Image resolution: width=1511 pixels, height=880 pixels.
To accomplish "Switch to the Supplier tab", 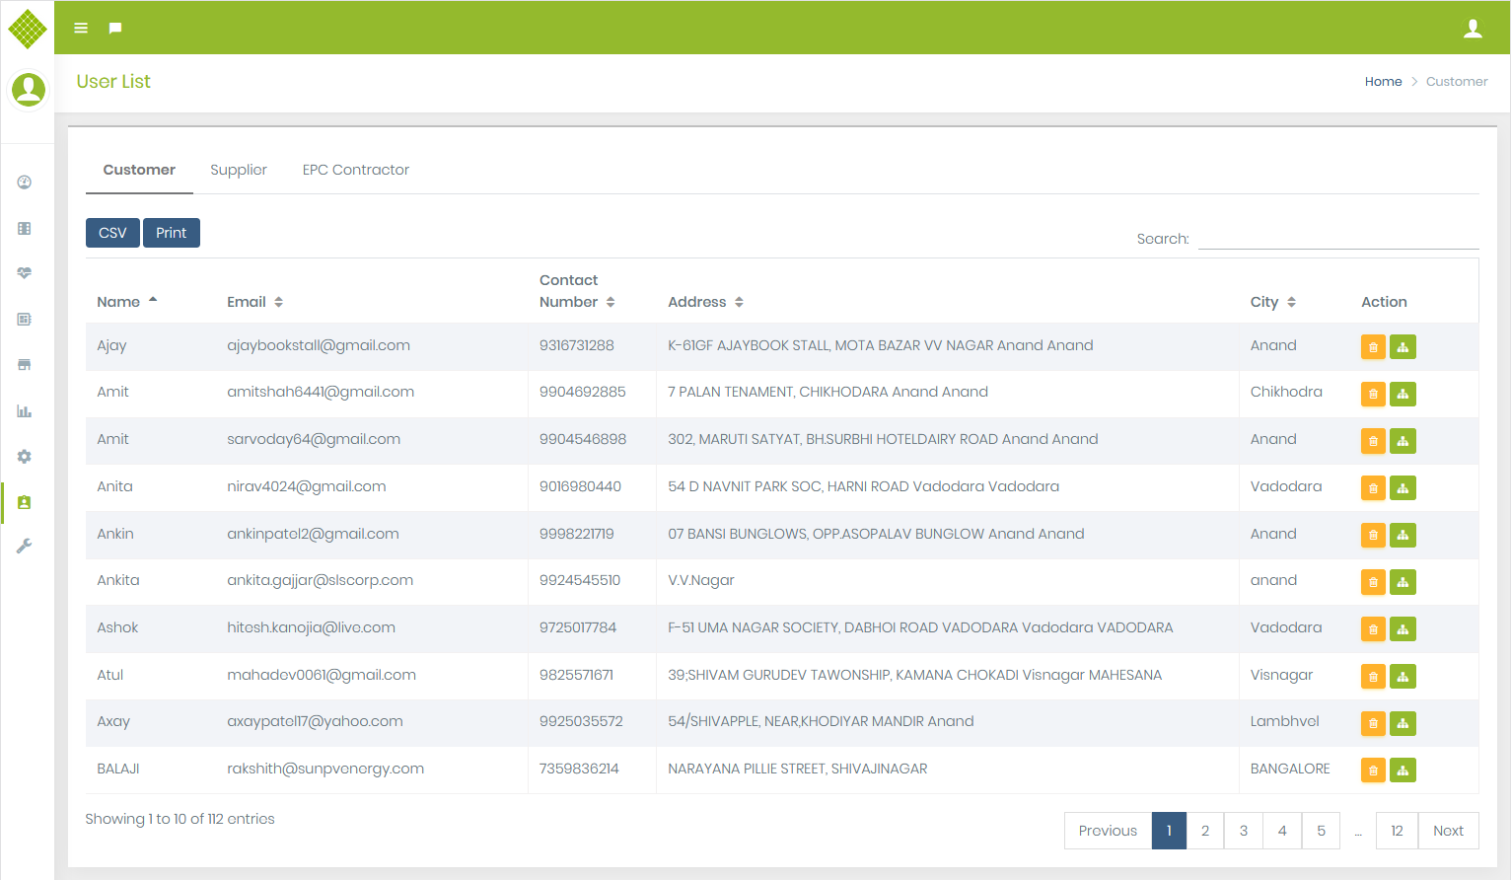I will pyautogui.click(x=239, y=169).
